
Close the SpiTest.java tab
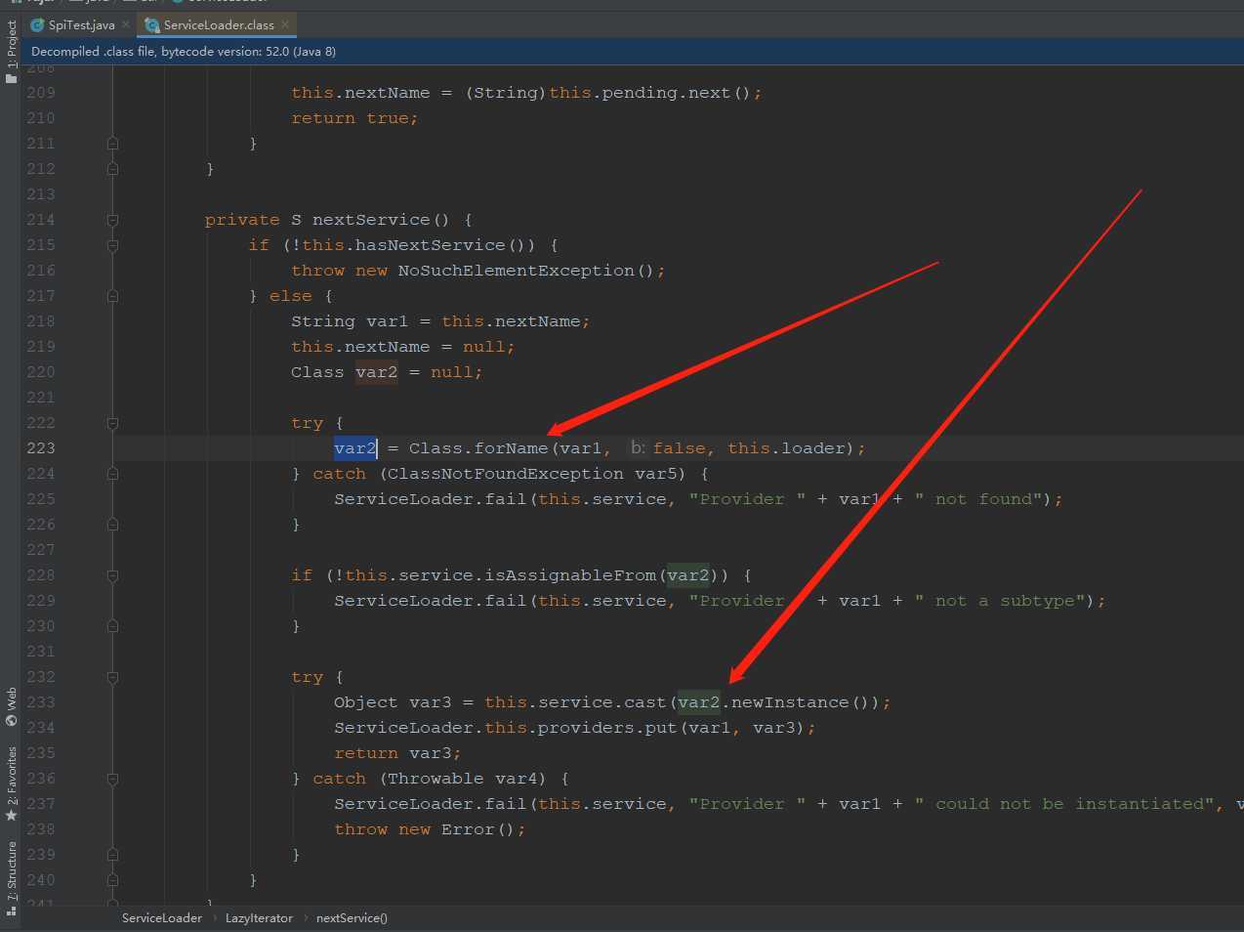(x=126, y=24)
